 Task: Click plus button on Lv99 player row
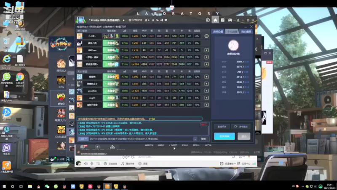206,77
